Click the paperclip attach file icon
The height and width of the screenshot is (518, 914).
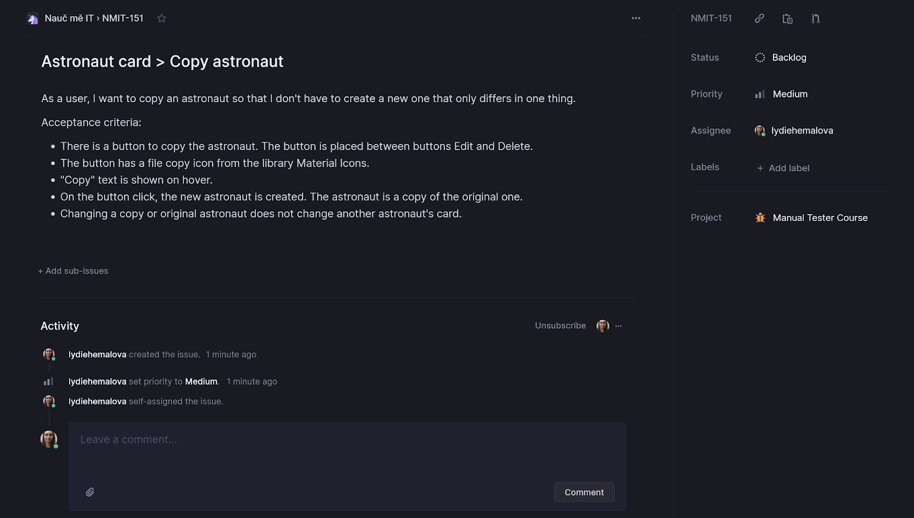90,492
